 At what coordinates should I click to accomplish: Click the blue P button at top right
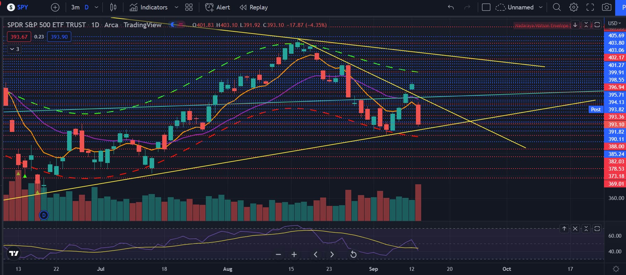[621, 7]
